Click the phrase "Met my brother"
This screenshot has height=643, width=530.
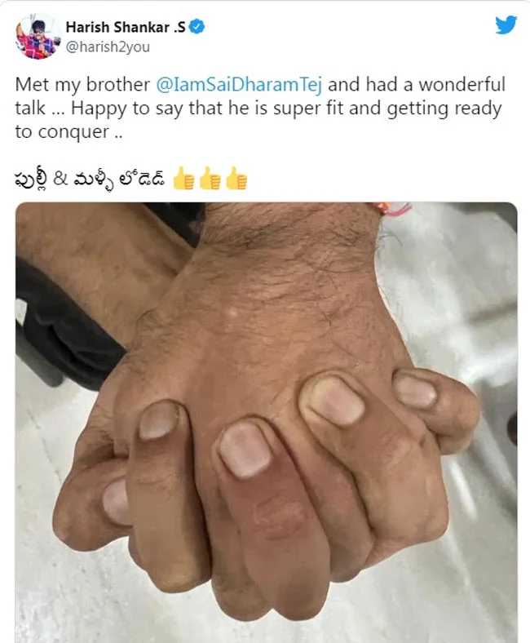tap(82, 85)
